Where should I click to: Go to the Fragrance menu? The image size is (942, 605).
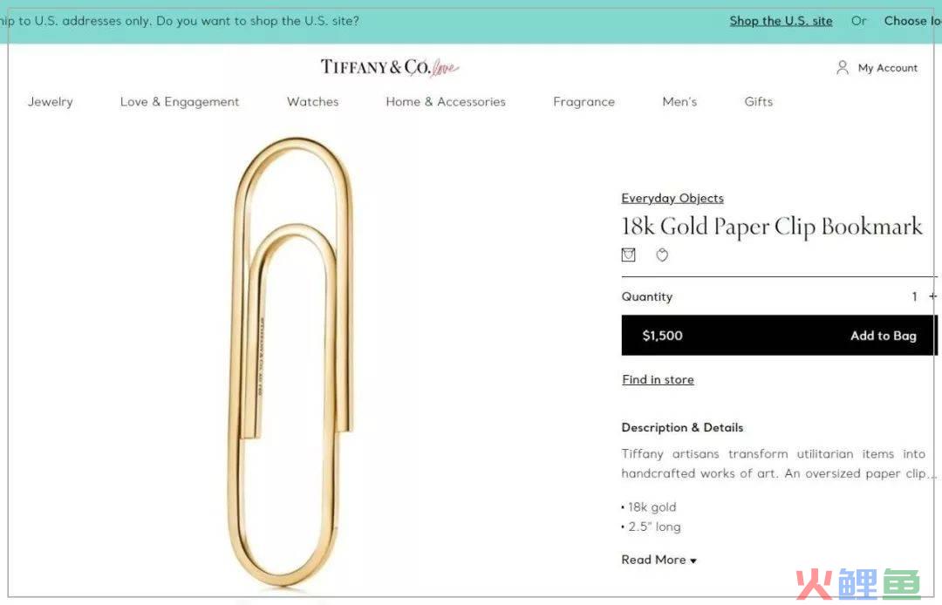pyautogui.click(x=584, y=102)
